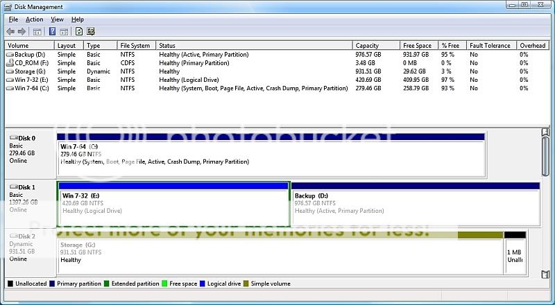Open Help via the blue question-mark icon

point(52,31)
